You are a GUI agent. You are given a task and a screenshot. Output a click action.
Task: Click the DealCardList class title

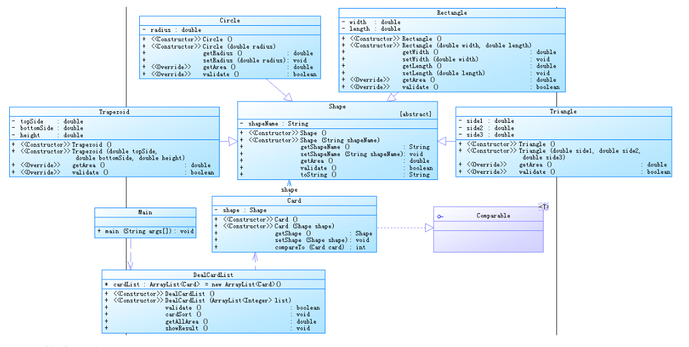[x=213, y=275]
